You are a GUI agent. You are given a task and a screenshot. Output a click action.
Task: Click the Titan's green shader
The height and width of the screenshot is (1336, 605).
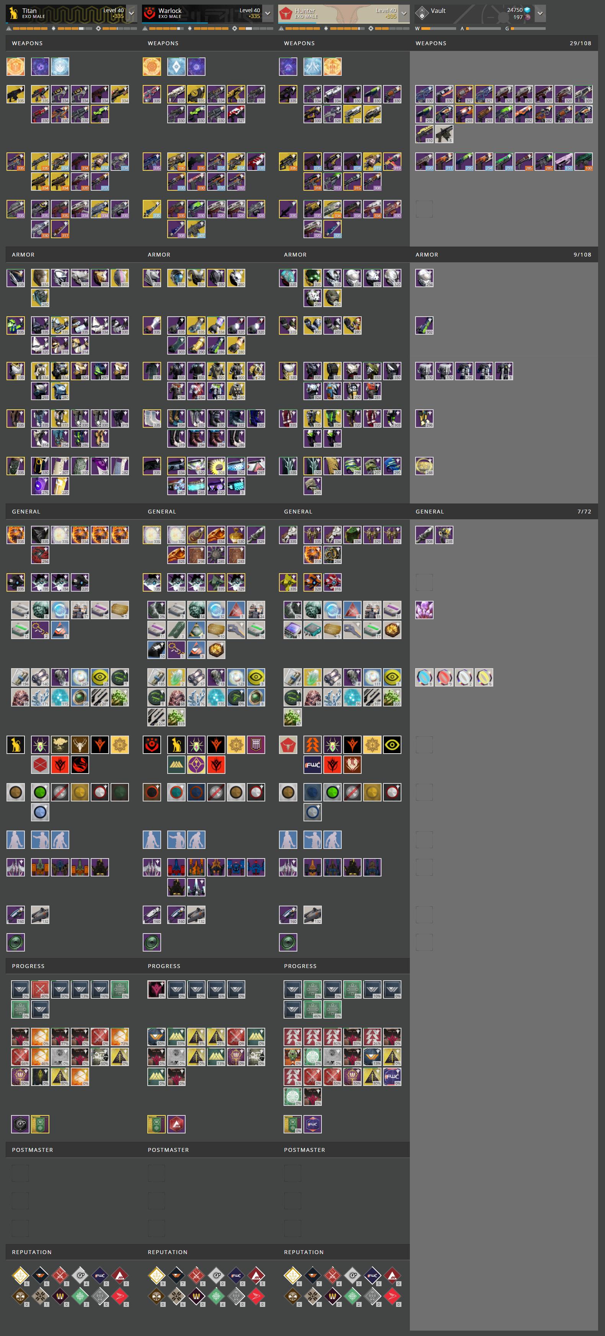40,793
